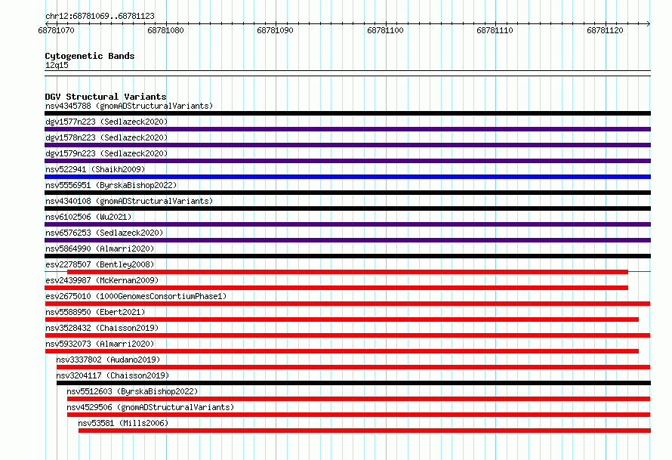672x460 pixels.
Task: Click ruler position 68781110
Action: [495, 30]
